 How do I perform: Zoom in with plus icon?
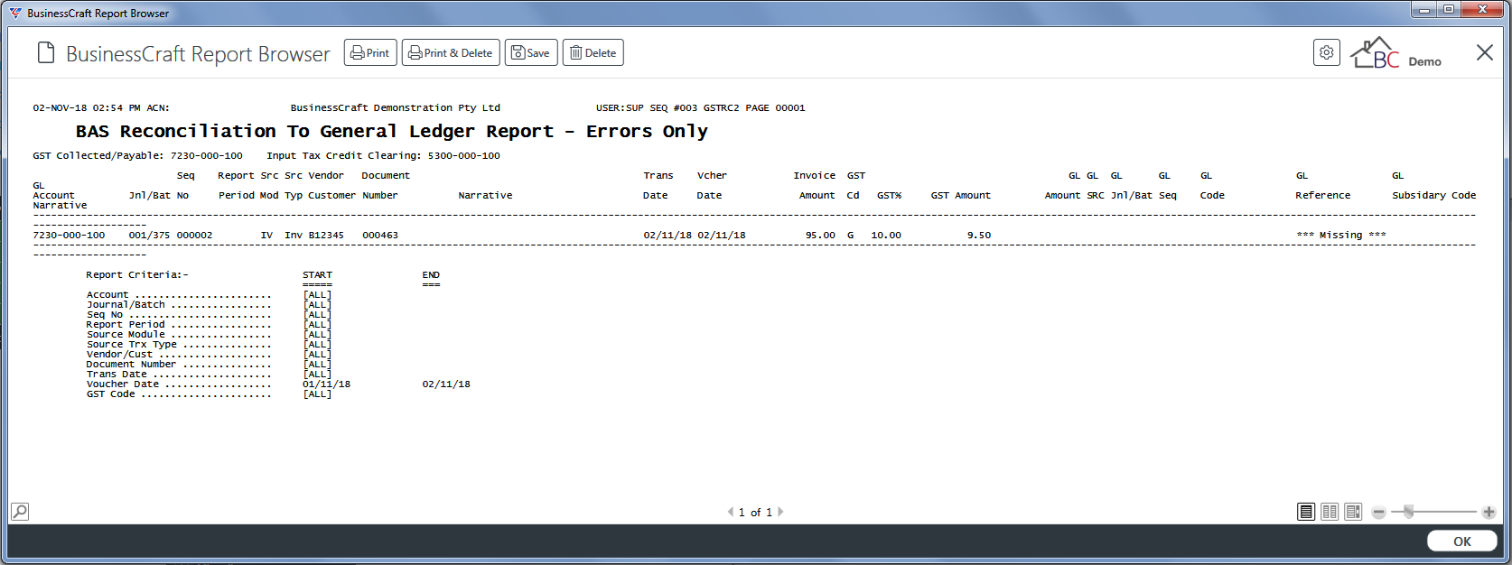tap(1489, 512)
